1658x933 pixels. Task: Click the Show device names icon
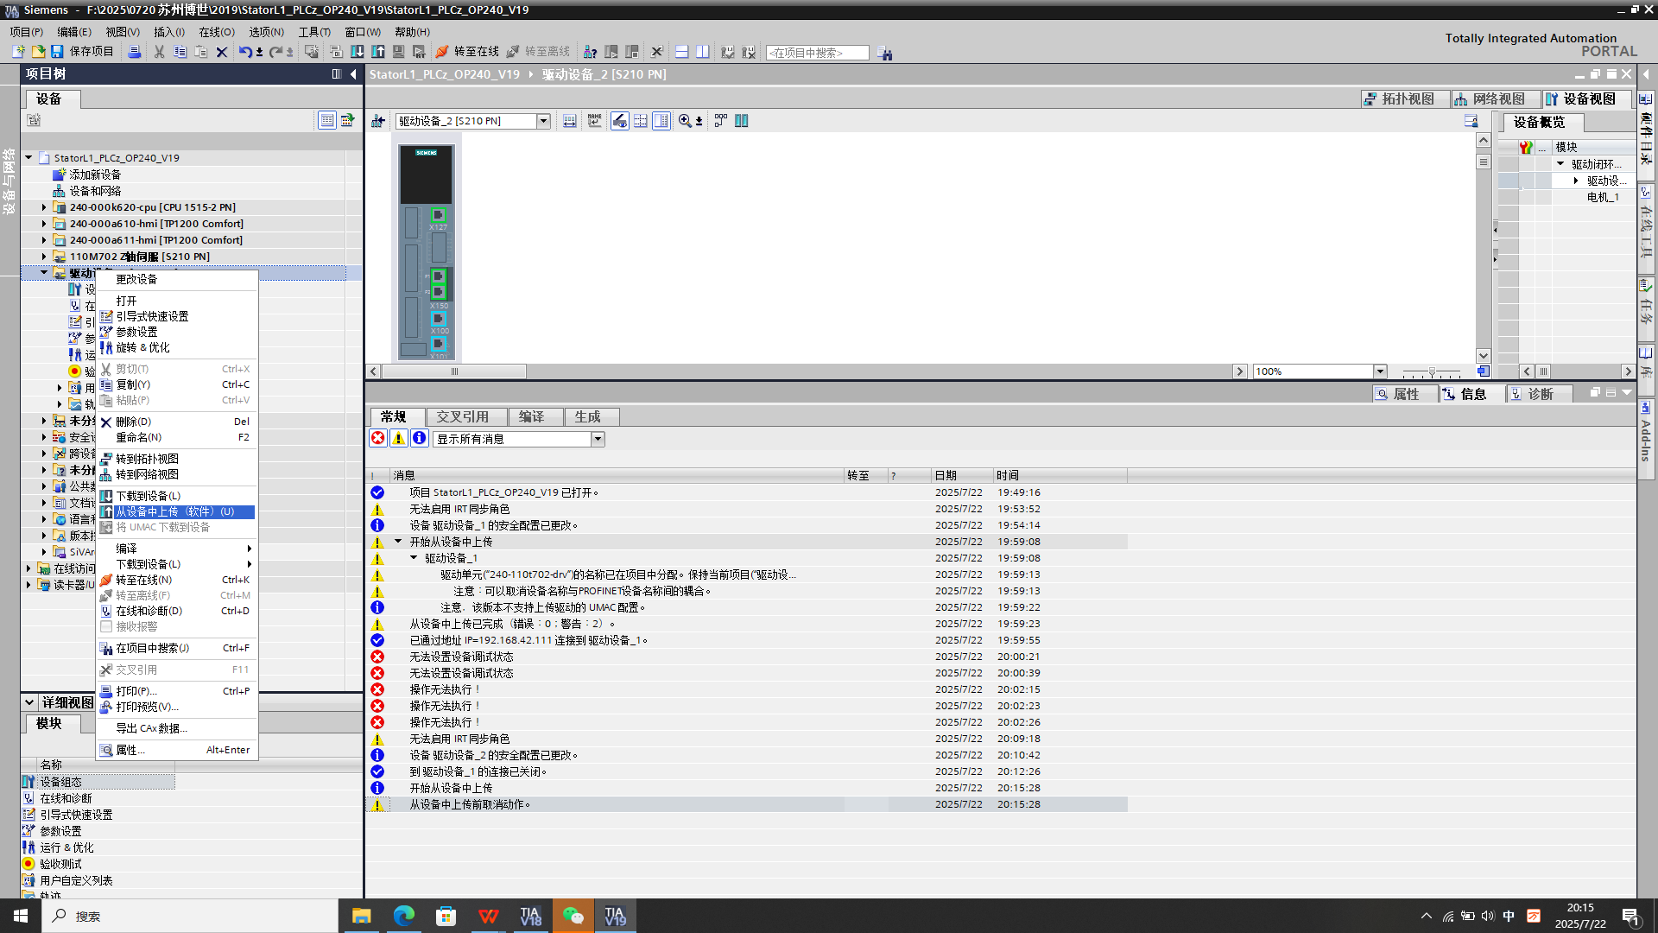pyautogui.click(x=595, y=121)
